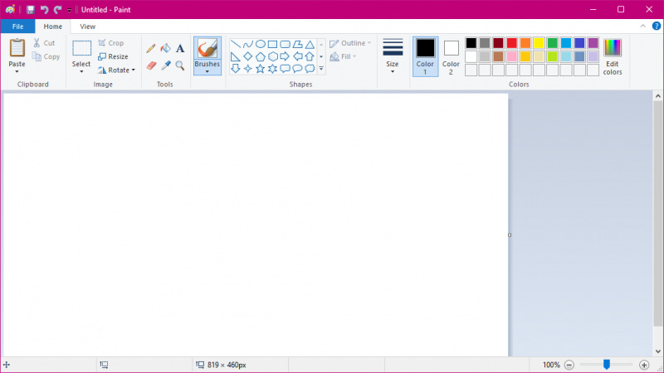Choose the Triangle shape

click(x=310, y=44)
